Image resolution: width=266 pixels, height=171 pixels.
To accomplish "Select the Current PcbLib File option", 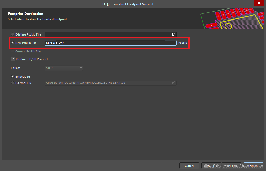I will [13, 51].
